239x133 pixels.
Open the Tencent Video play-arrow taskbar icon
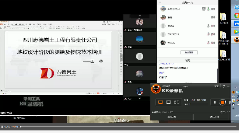coord(236,32)
